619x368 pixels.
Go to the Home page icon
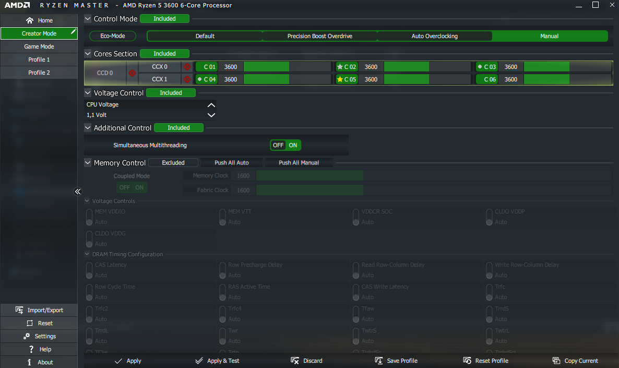[30, 20]
